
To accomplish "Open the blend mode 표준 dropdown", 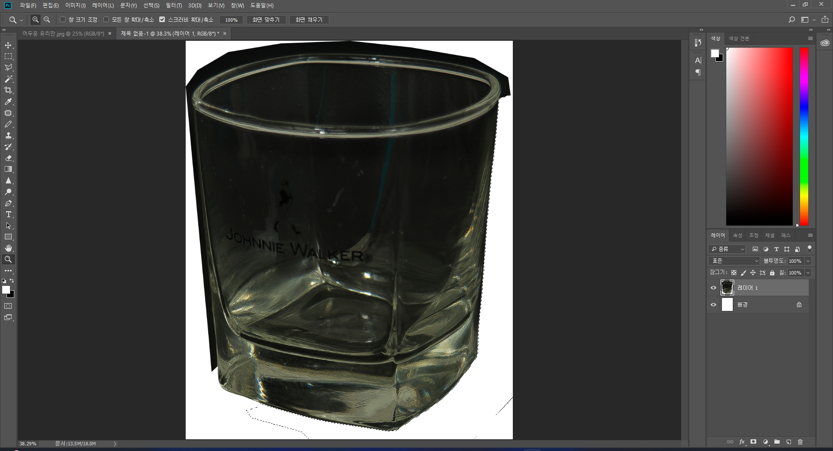I will click(x=735, y=261).
